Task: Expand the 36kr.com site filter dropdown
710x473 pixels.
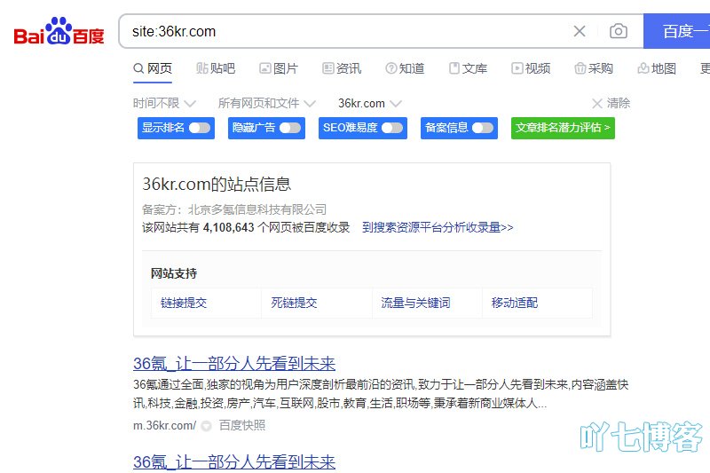Action: pyautogui.click(x=369, y=103)
